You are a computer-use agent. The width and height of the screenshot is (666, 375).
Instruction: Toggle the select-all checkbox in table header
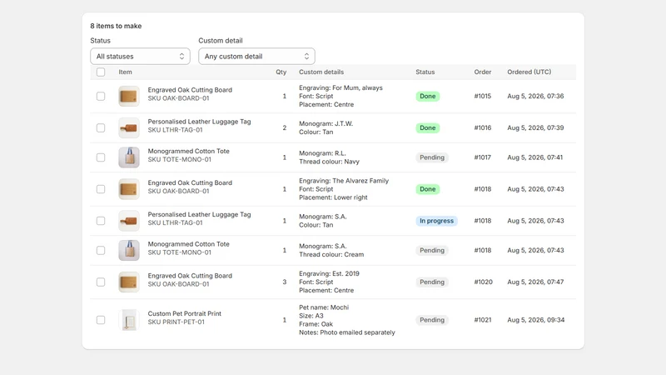(101, 72)
